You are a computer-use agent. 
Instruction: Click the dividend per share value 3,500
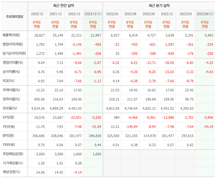tap(59, 154)
